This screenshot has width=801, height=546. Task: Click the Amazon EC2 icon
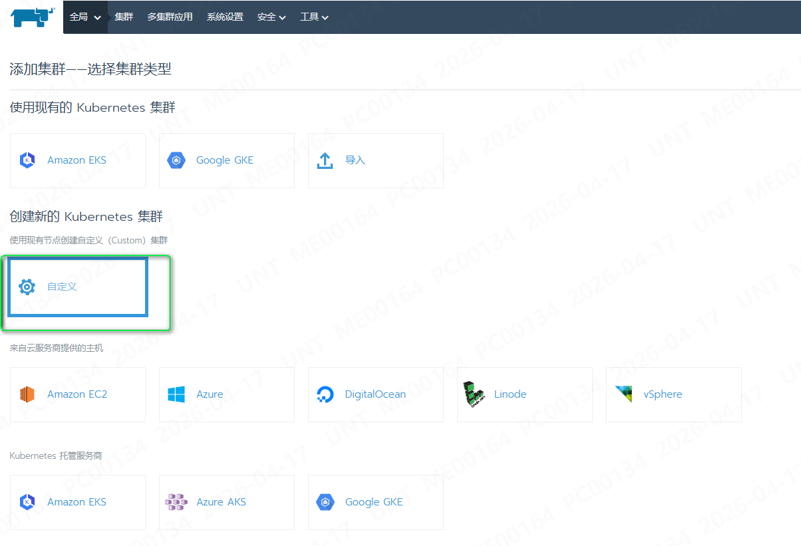(x=27, y=394)
